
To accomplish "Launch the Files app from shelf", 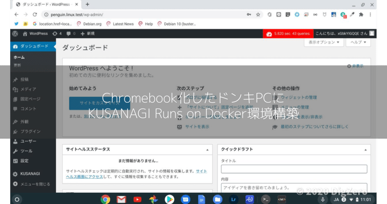I will pyautogui.click(x=217, y=199).
